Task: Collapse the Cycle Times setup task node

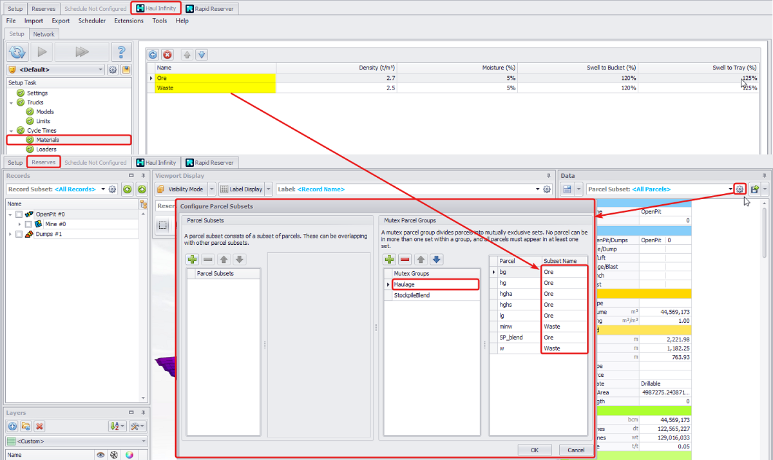Action: 11,131
